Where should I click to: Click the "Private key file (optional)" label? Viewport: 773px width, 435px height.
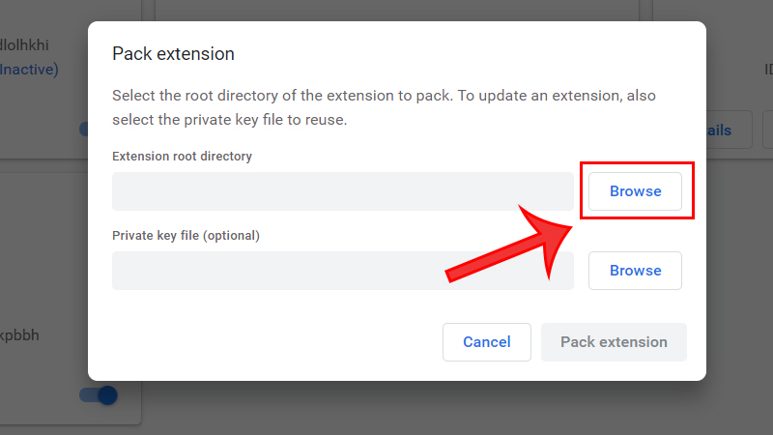click(x=186, y=235)
